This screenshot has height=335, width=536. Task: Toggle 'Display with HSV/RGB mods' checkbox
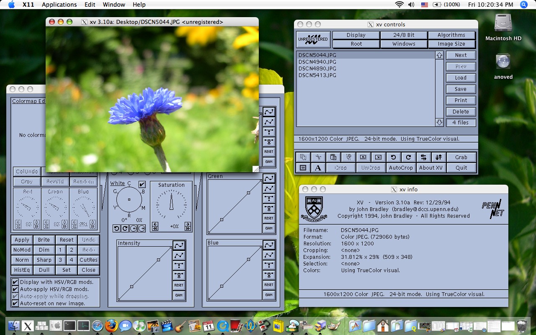pyautogui.click(x=15, y=282)
